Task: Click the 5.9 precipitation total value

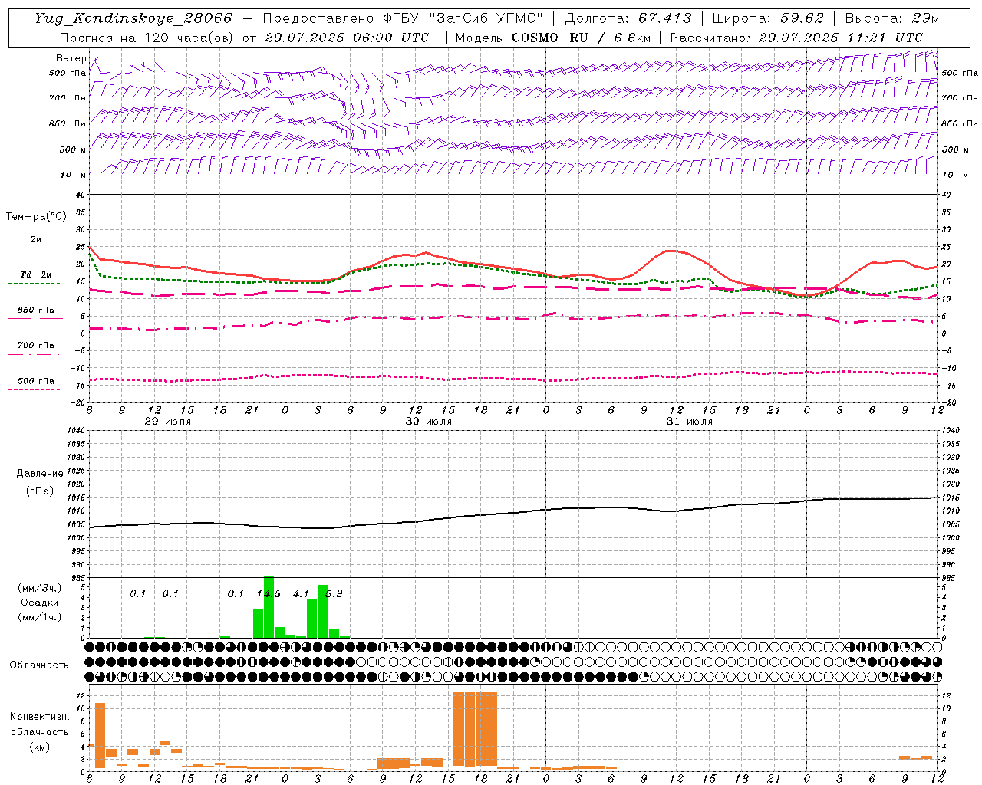Action: 334,593
